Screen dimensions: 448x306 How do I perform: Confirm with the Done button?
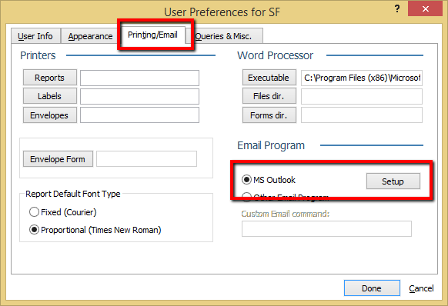click(x=372, y=288)
